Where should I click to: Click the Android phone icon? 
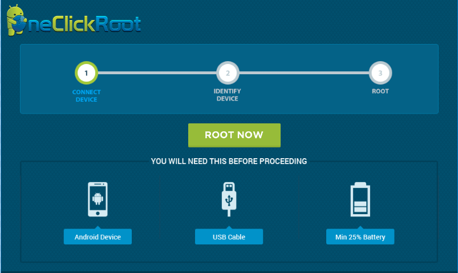[98, 199]
